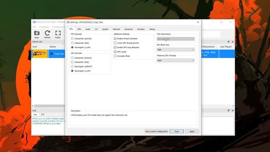Click the Icon column header
Image resolution: width=270 pixels, height=152 pixels.
coord(35,47)
